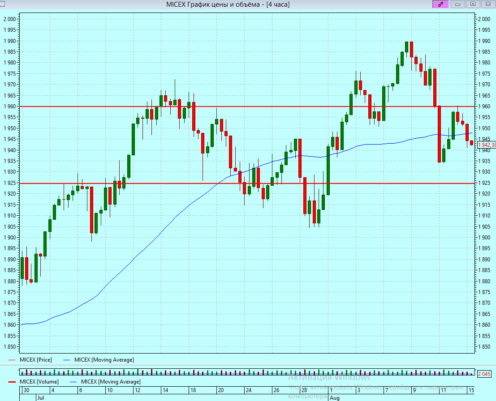
Task: Select the red MICEX [Price] legend swatch
Action: click(x=12, y=360)
